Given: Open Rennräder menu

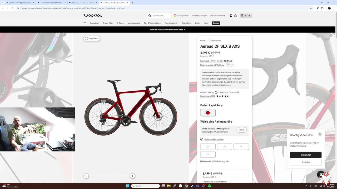Looking at the screenshot, I should point(95,23).
